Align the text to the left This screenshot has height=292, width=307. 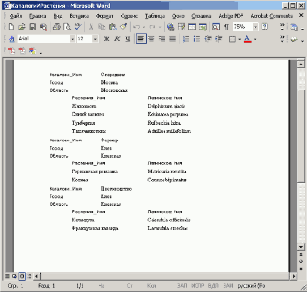tap(141, 39)
